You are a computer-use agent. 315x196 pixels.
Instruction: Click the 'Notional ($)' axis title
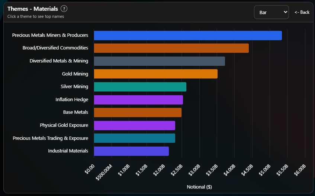199,187
